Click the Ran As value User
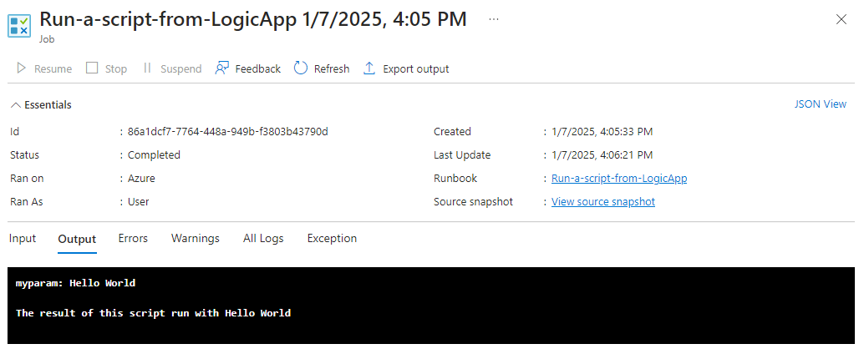The width and height of the screenshot is (864, 354). [139, 201]
